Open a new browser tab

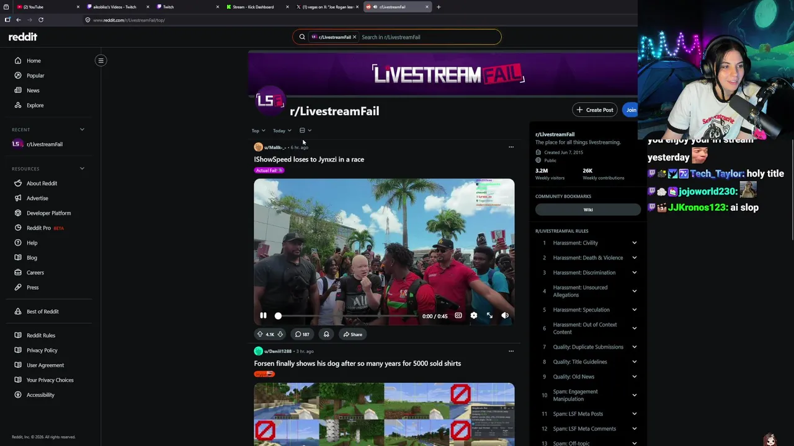(x=439, y=7)
